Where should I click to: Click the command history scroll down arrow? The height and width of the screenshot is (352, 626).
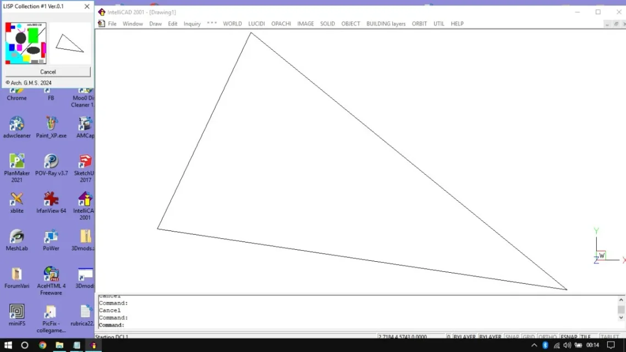[x=621, y=318]
